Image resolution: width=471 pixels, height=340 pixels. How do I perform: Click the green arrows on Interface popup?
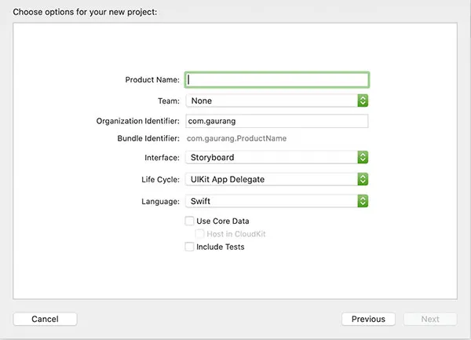point(363,157)
